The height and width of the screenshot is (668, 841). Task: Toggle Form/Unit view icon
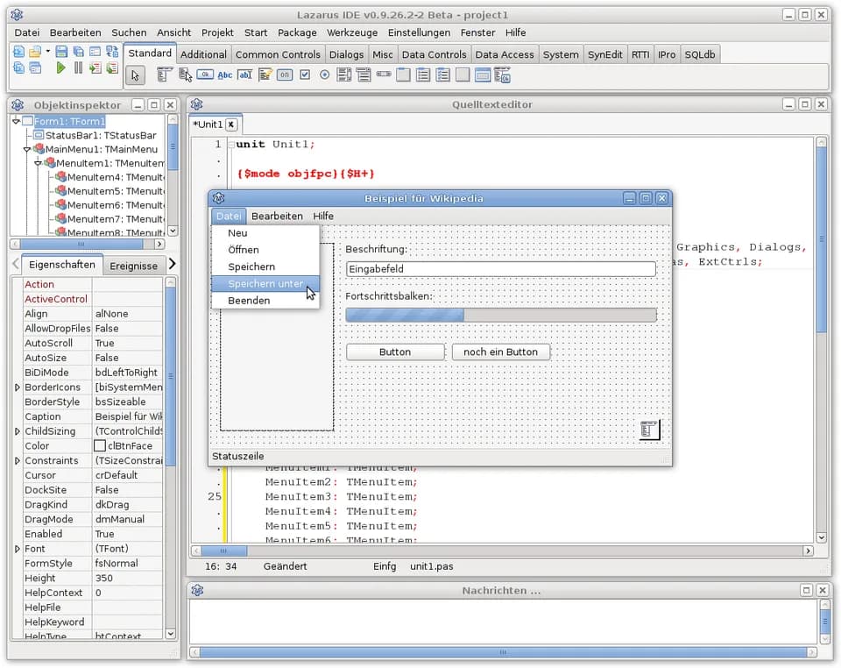tap(112, 52)
